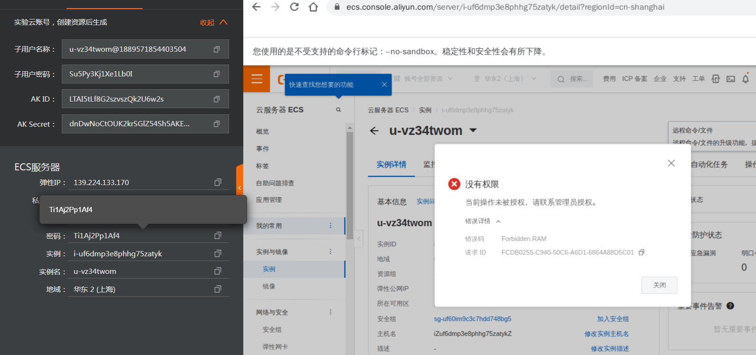
Task: Switch to the 实例详情 tab
Action: pyautogui.click(x=392, y=164)
